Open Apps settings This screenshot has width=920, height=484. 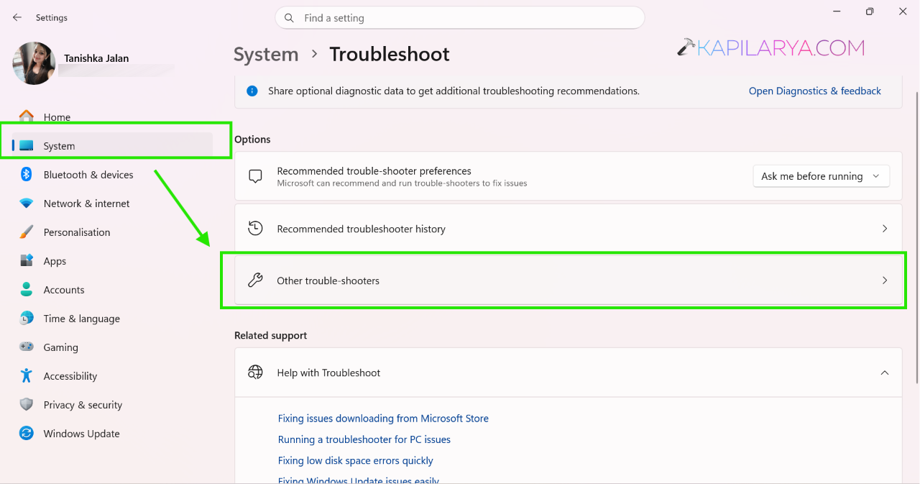55,261
